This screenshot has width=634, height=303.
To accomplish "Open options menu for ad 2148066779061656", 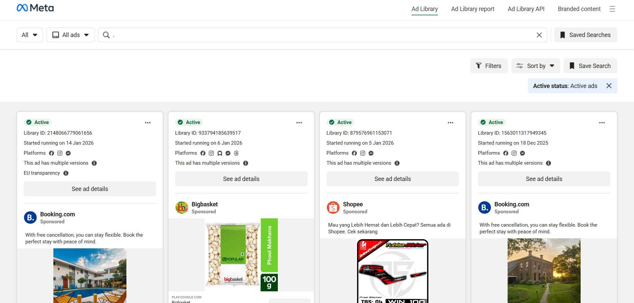I will (148, 123).
